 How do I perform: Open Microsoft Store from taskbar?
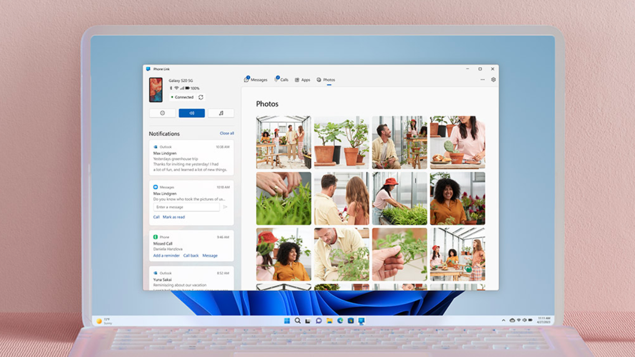351,321
